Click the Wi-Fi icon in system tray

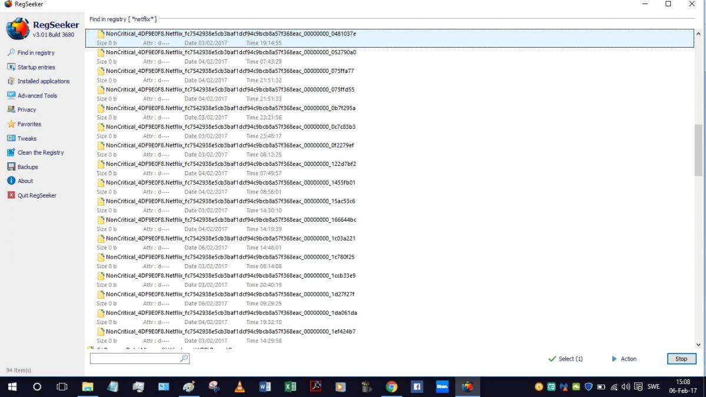pyautogui.click(x=614, y=387)
